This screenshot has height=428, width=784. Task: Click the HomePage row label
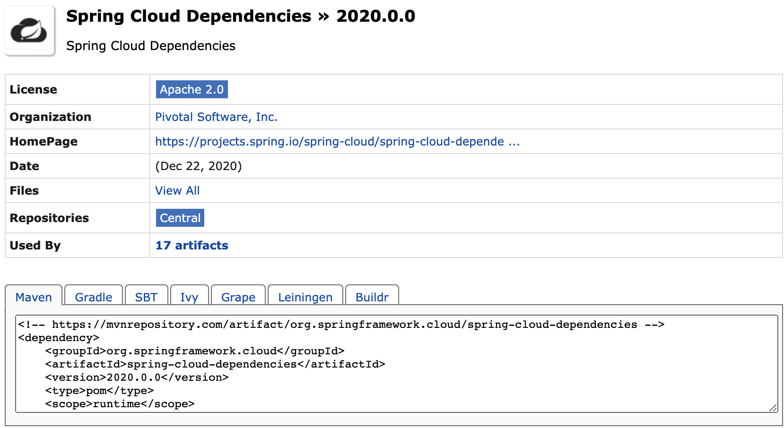pyautogui.click(x=44, y=141)
